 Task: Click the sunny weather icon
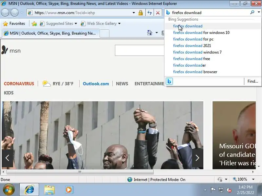46,83
